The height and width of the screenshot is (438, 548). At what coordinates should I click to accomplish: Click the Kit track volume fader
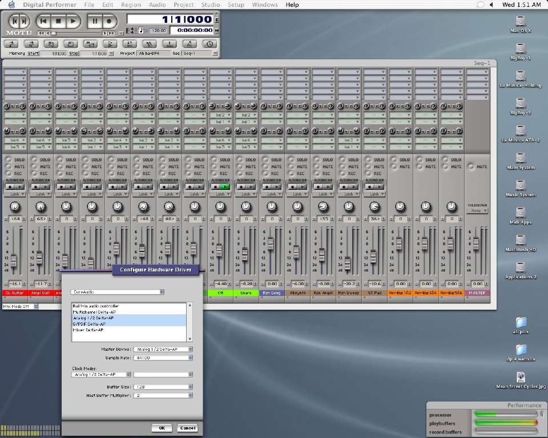coord(219,249)
